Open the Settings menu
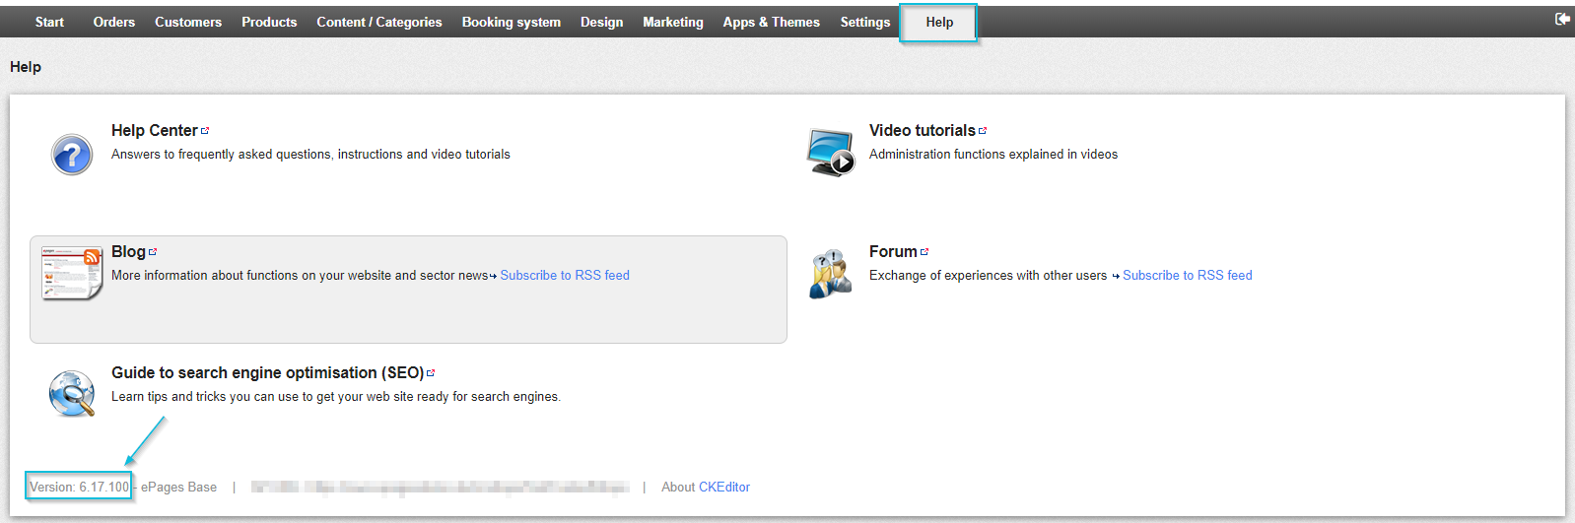Viewport: 1575px width, 523px height. coord(865,22)
